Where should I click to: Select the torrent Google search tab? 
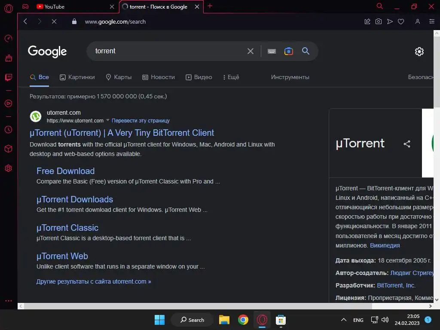pos(158,7)
